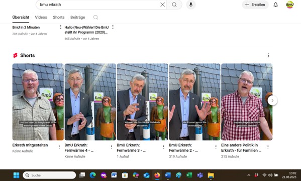301x181 pixels.
Task: Open the Windows Start menu
Action: coord(16,175)
